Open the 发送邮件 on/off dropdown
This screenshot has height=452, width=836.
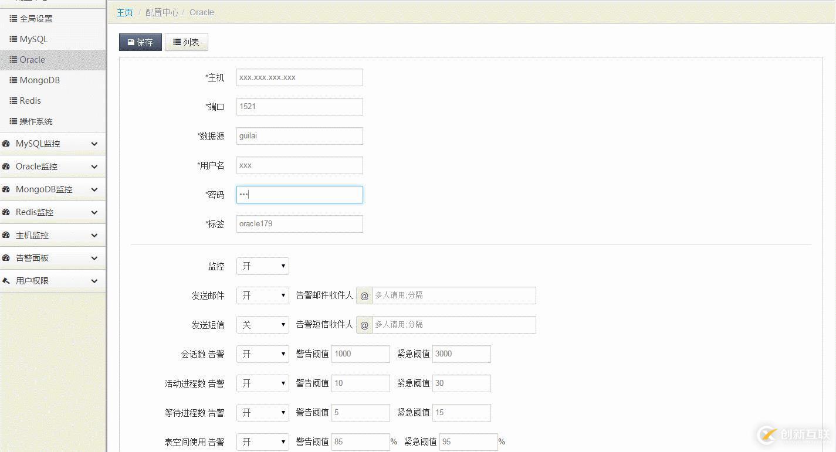(262, 295)
